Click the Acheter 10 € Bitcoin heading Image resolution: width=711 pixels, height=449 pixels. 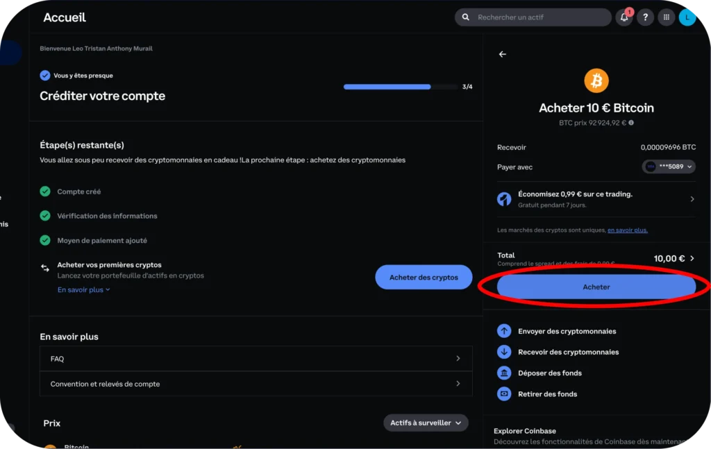[x=596, y=108]
